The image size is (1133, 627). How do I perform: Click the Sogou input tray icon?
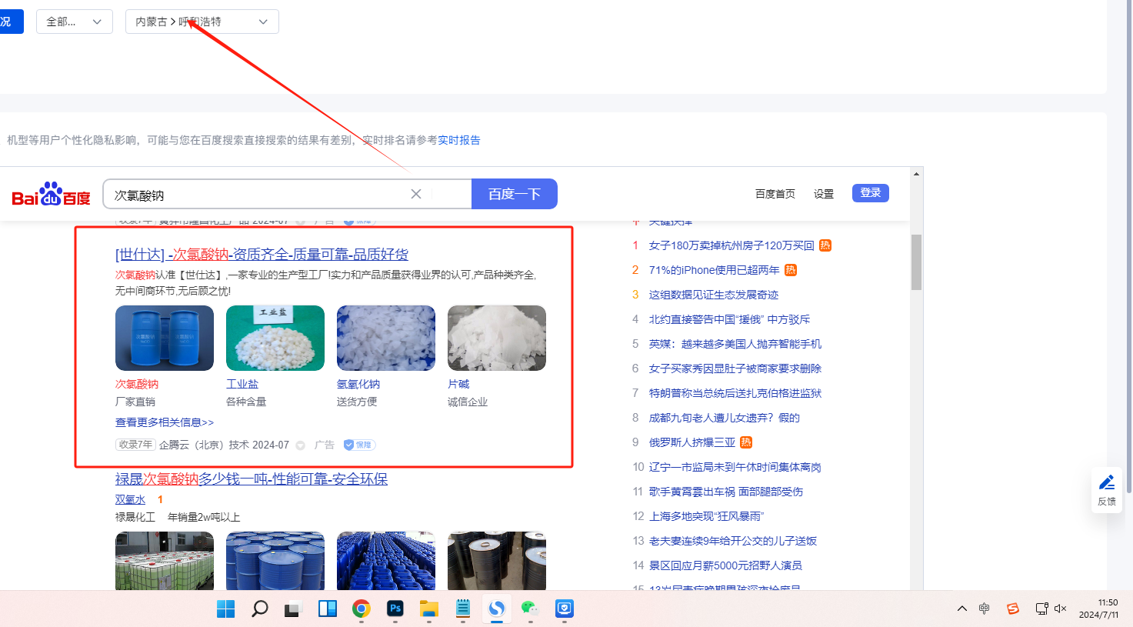click(x=1013, y=609)
